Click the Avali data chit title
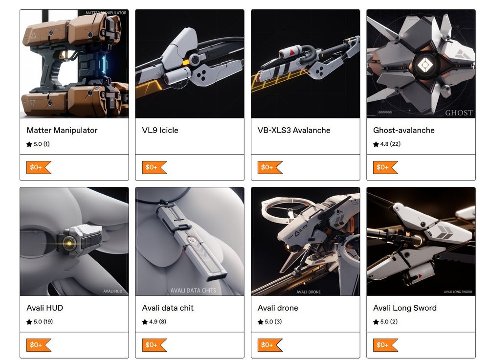This screenshot has width=489, height=363. 168,308
